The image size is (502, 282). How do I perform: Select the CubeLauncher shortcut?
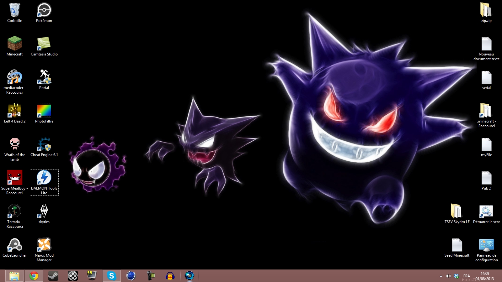coord(15,248)
